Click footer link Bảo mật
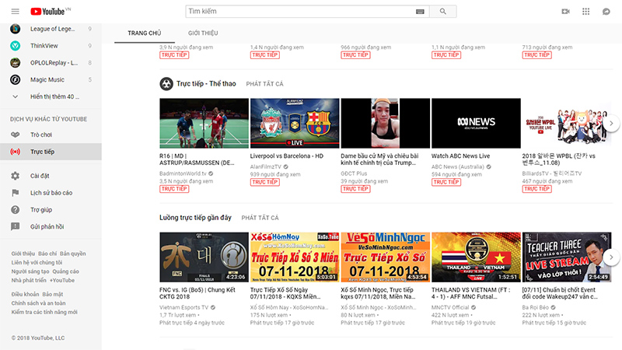622x350 pixels. 53,295
